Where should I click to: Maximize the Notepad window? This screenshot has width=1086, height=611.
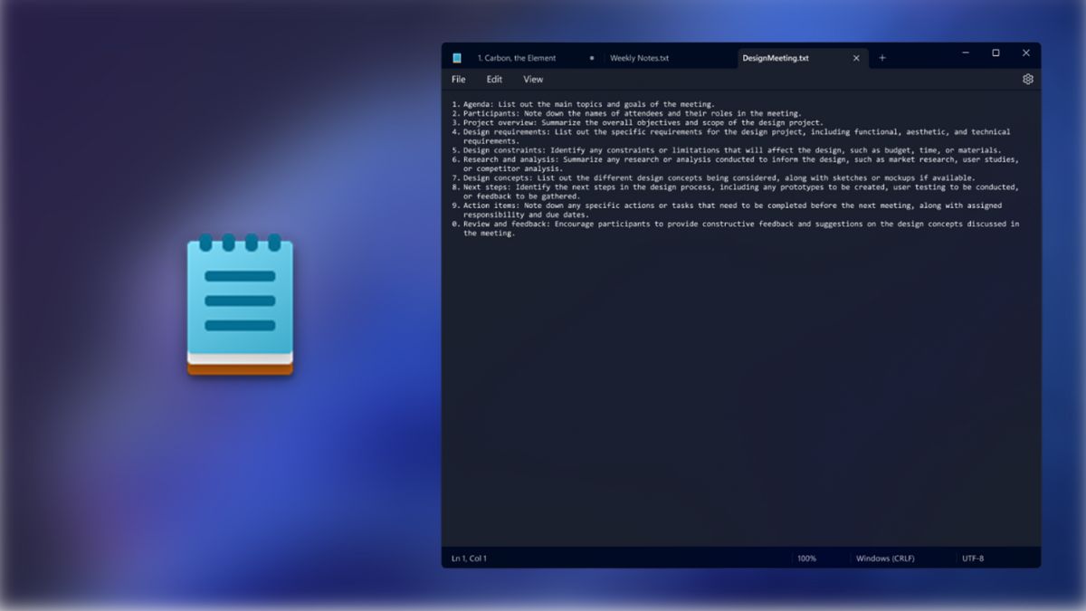pyautogui.click(x=995, y=53)
